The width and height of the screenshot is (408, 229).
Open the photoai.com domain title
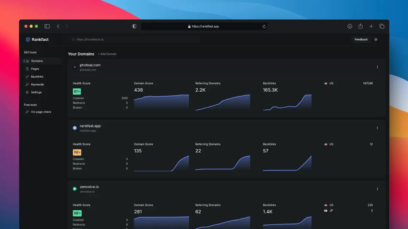coord(90,65)
